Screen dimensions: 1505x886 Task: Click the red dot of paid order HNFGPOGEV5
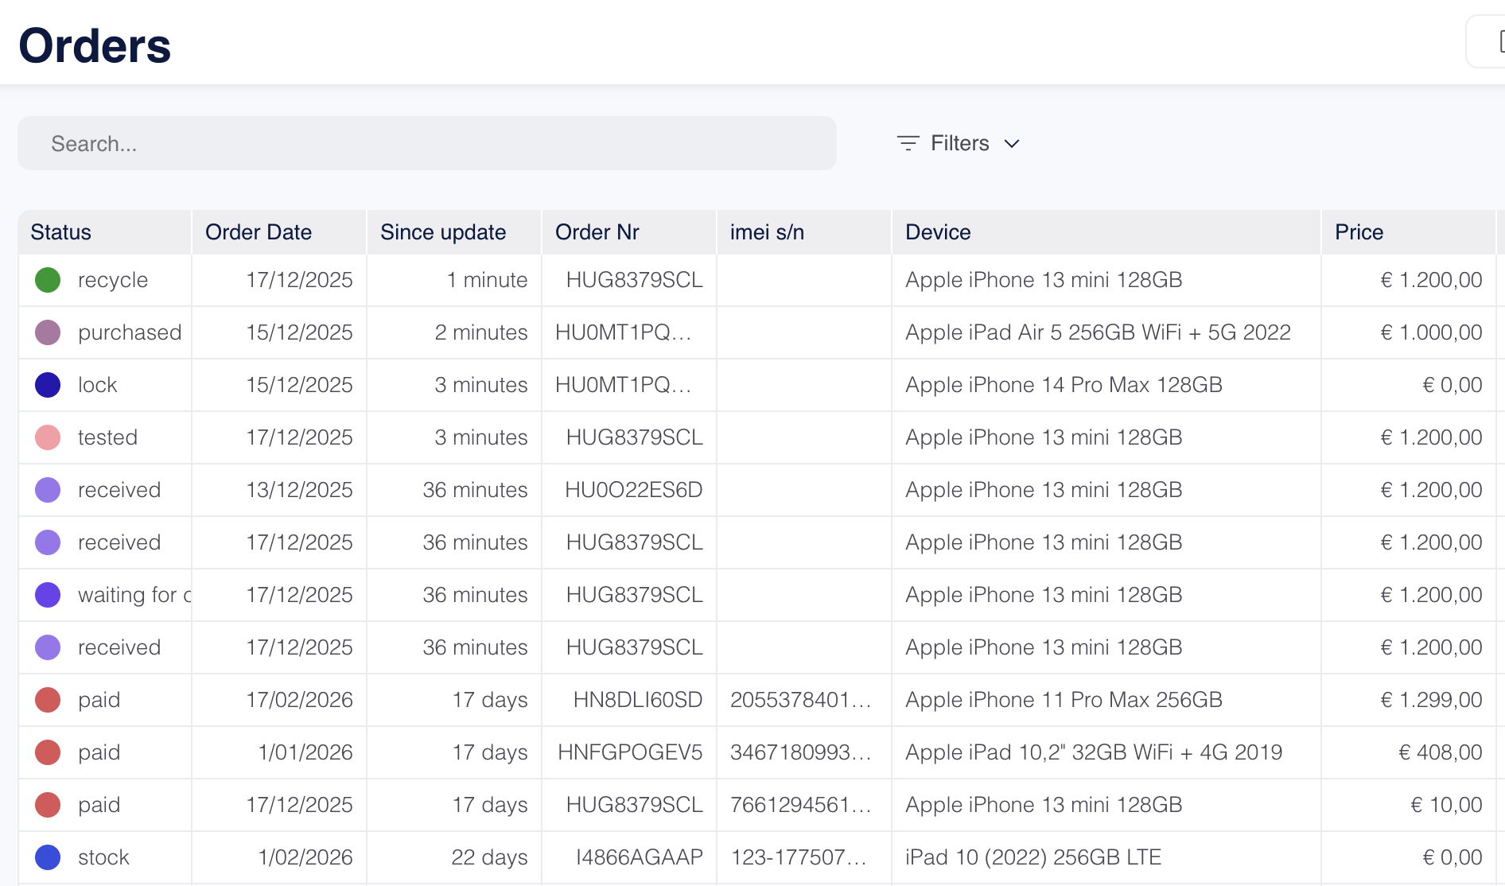48,752
